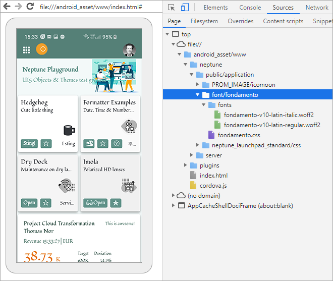Click the 38.73 K revenue value

pos(42,256)
